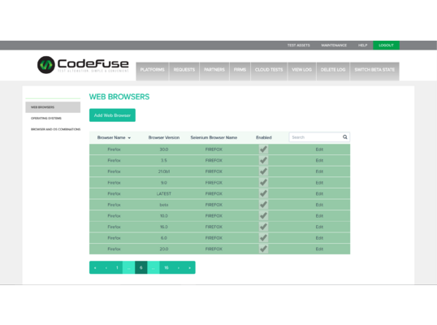Viewport: 437px width, 325px height.
Task: Toggle Enabled checkbox for Firefox 6.0
Action: 263,238
